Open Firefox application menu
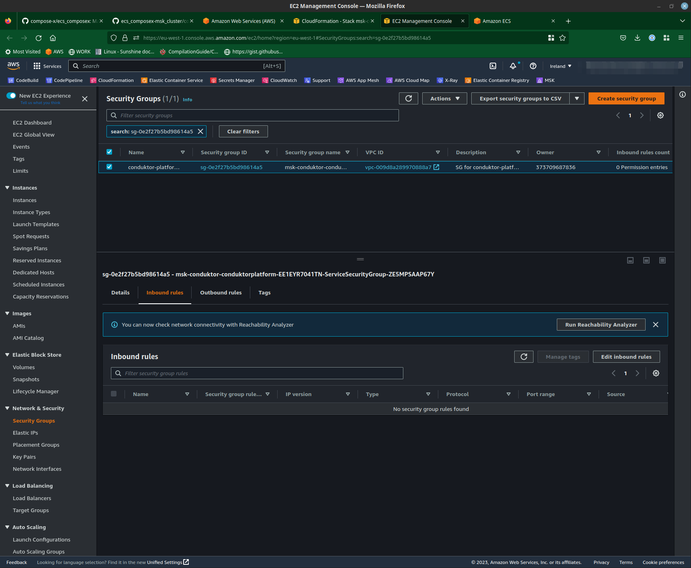 (x=681, y=38)
